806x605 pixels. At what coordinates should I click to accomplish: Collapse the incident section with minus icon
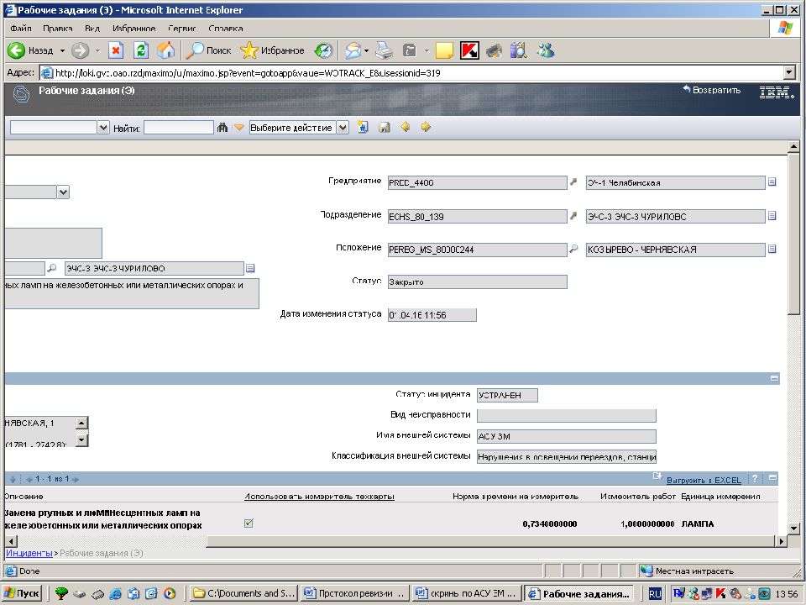click(774, 379)
